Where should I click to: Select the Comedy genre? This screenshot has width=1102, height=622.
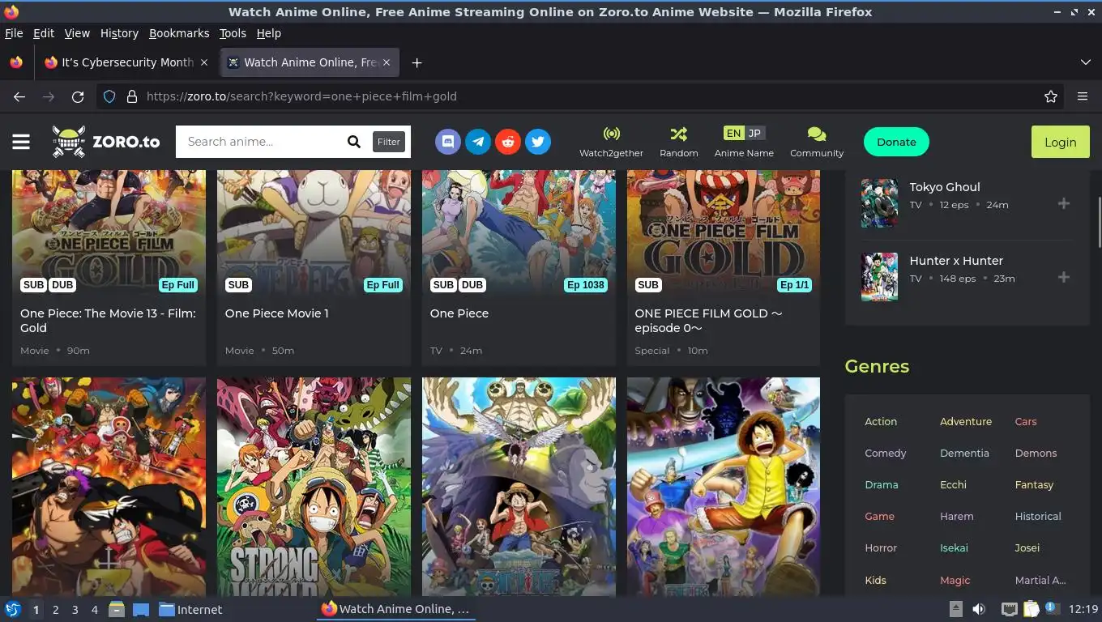[886, 453]
